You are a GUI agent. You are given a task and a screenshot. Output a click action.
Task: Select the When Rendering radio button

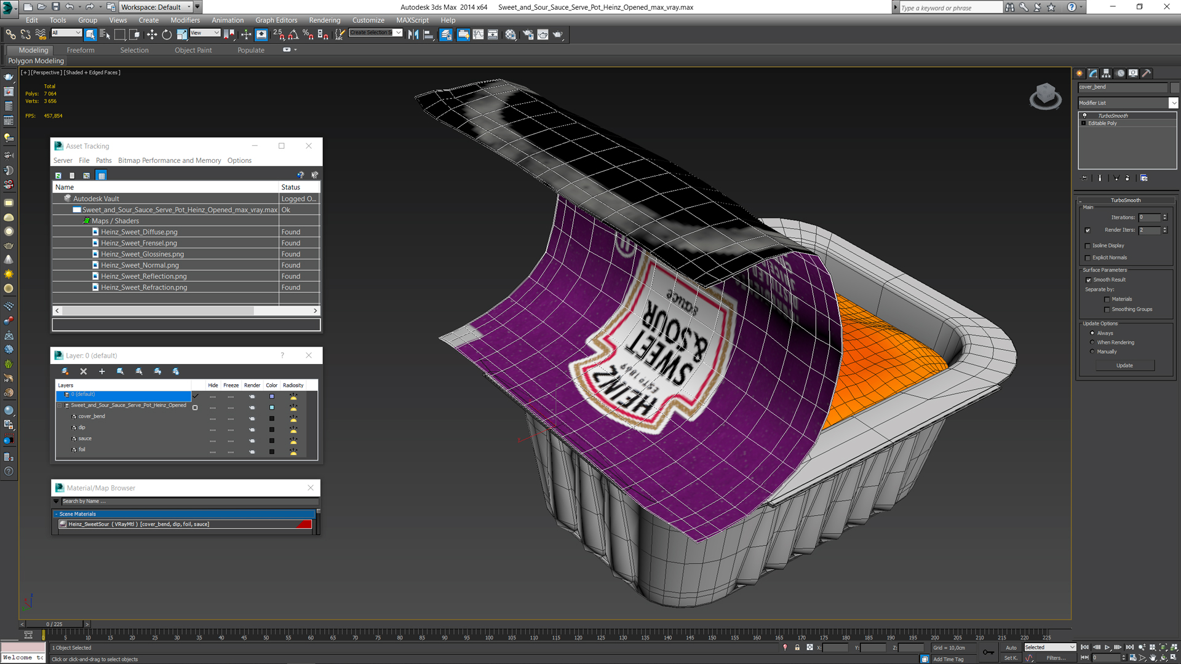click(1092, 342)
